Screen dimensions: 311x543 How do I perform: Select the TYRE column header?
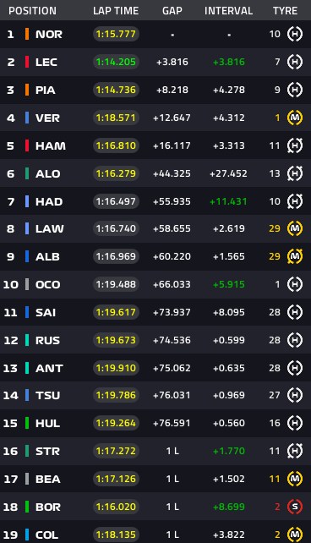[285, 11]
